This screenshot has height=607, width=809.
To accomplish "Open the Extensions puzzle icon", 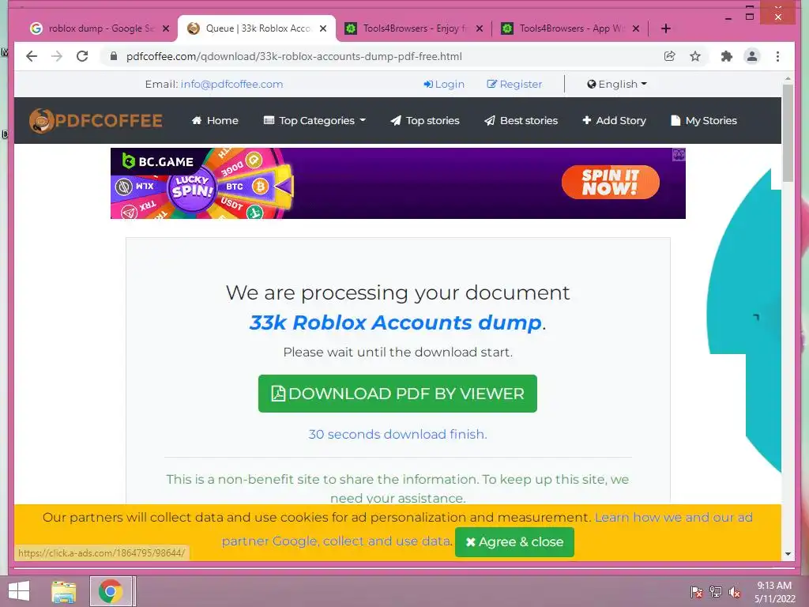I will click(727, 56).
